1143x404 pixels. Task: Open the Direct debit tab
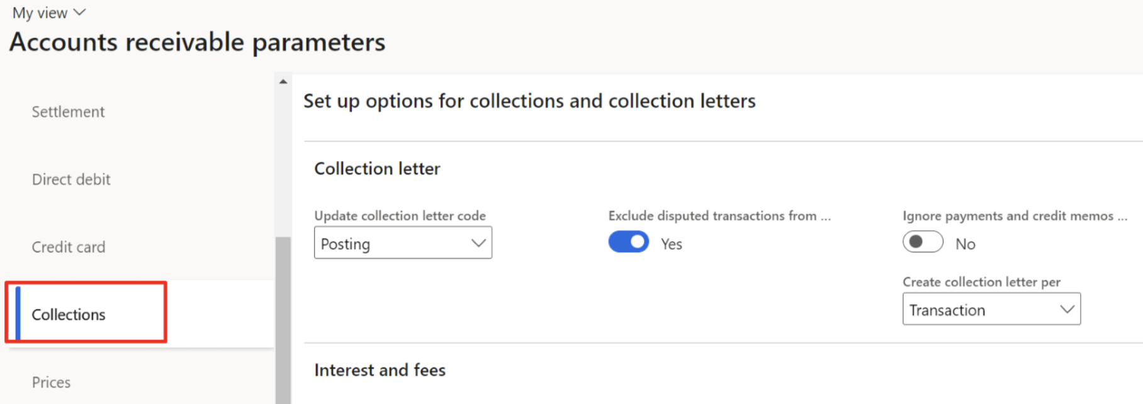pyautogui.click(x=71, y=180)
